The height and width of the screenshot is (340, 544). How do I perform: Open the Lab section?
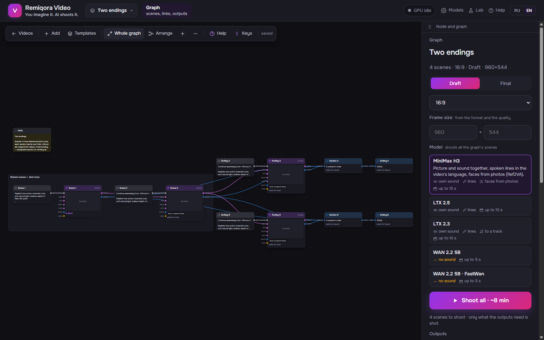click(476, 11)
